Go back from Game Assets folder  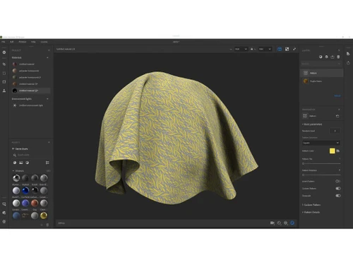click(13, 148)
